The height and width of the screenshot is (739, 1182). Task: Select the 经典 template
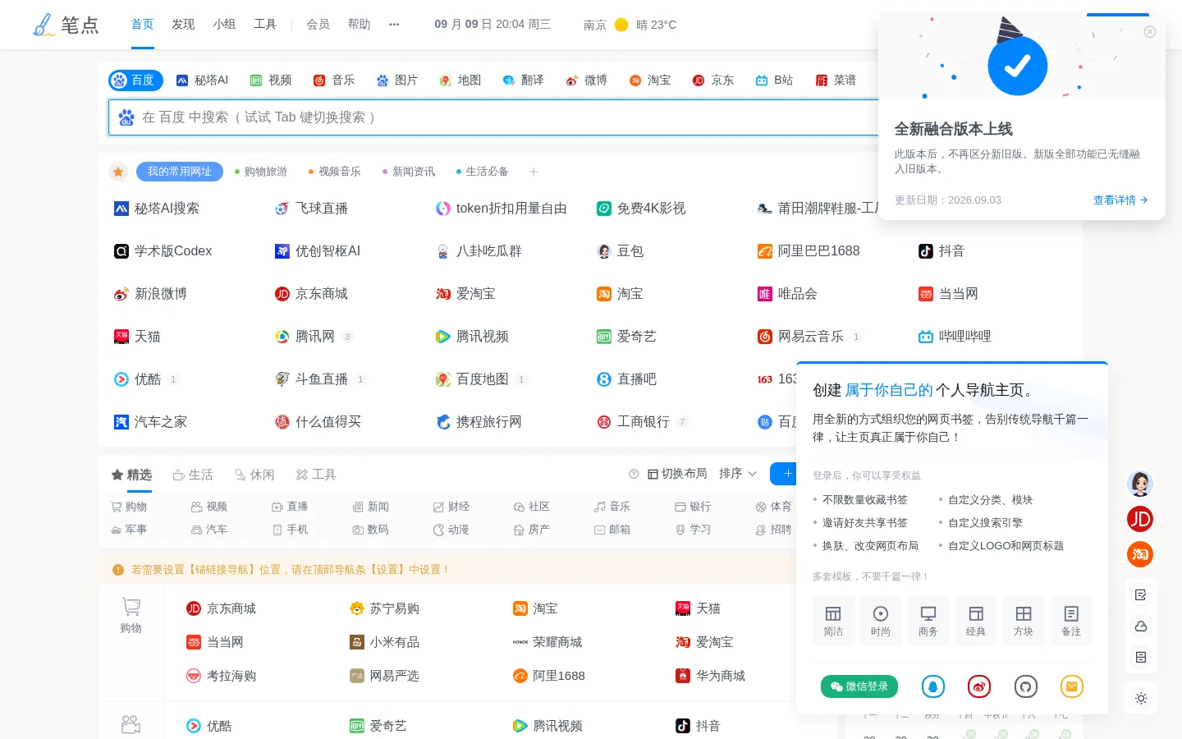[x=976, y=622]
